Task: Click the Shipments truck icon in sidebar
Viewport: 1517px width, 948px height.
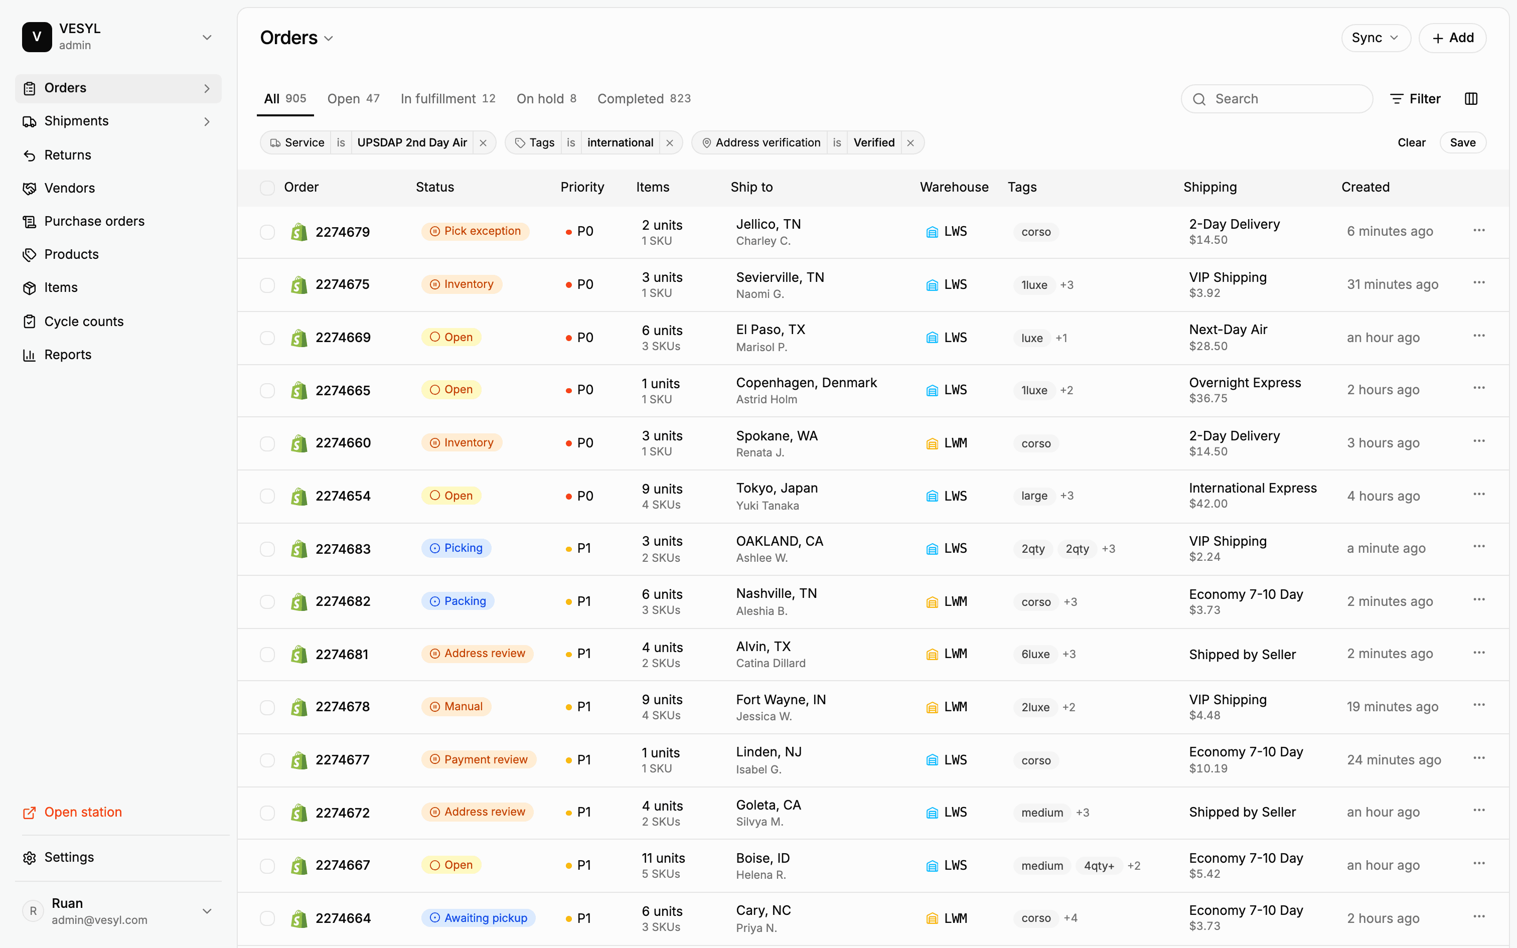Action: (30, 121)
